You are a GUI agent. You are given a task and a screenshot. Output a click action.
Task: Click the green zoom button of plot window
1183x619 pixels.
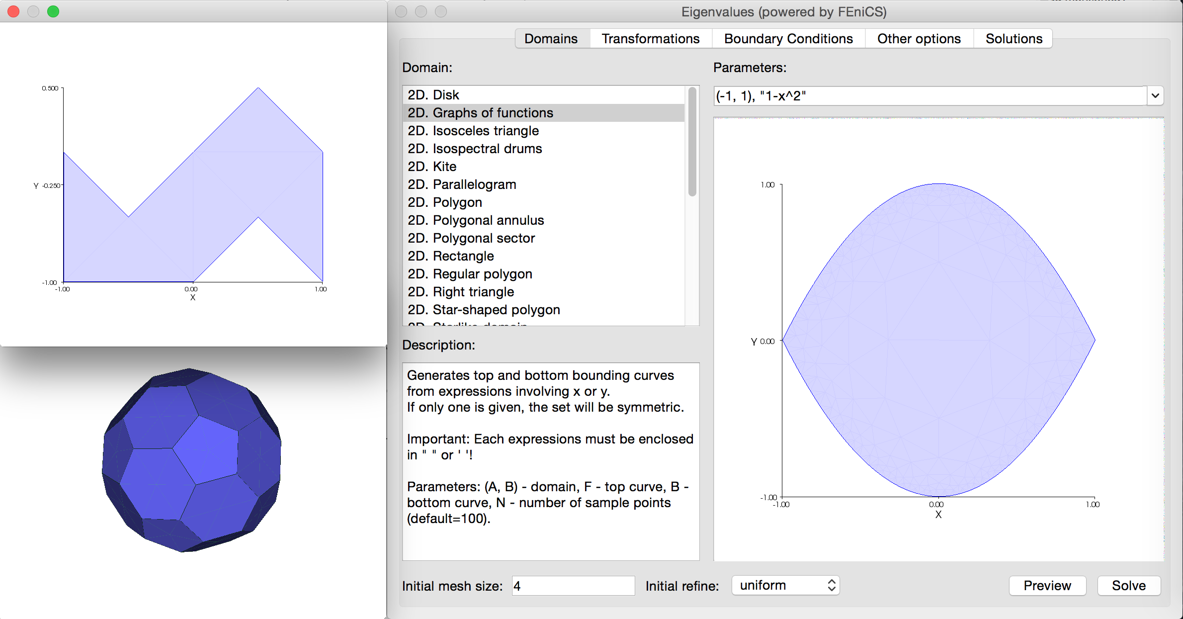pos(53,11)
